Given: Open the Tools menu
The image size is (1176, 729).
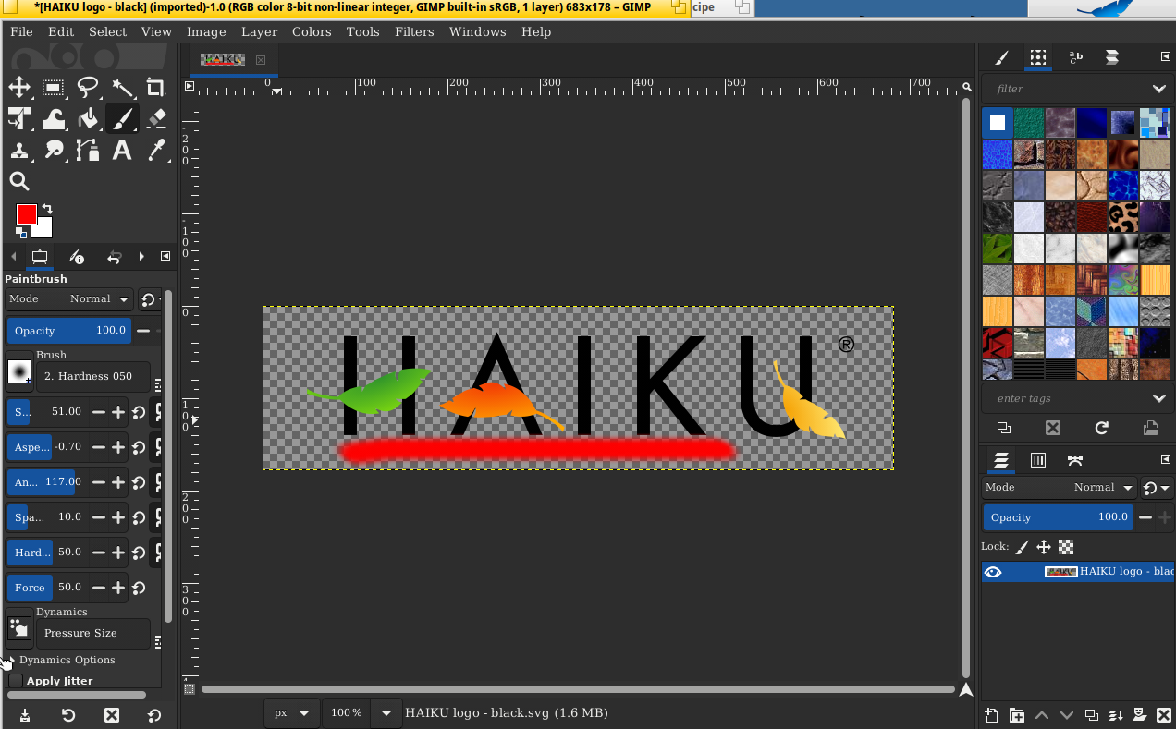Looking at the screenshot, I should click(x=362, y=31).
